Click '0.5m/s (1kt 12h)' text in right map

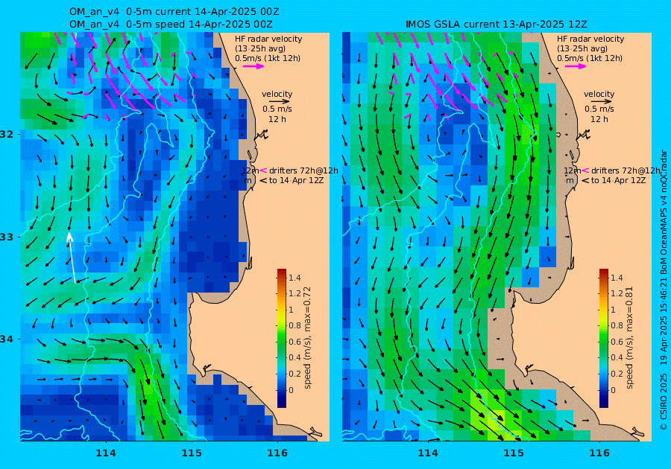click(x=589, y=59)
